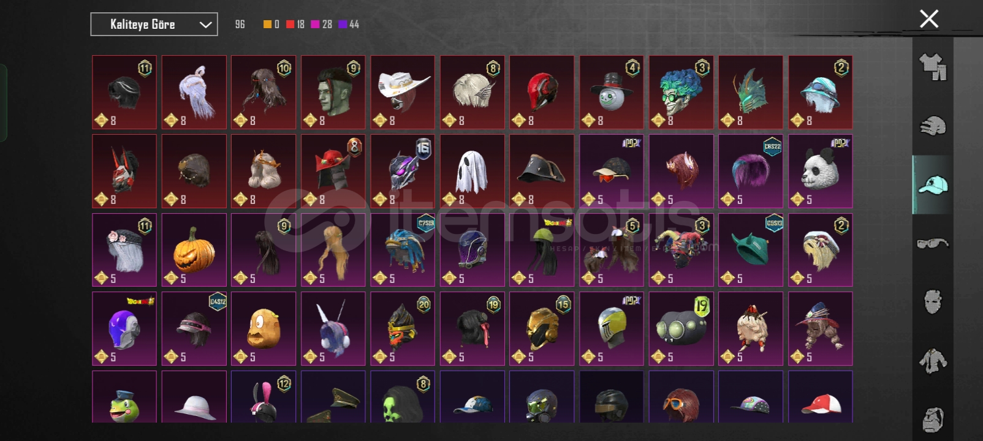Choose the panda head mask item
Screen dimensions: 983x441
(821, 171)
